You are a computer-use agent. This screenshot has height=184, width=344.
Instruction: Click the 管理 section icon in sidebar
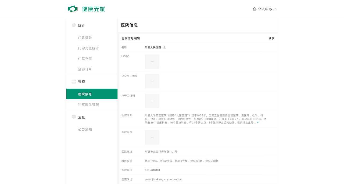tap(74, 81)
